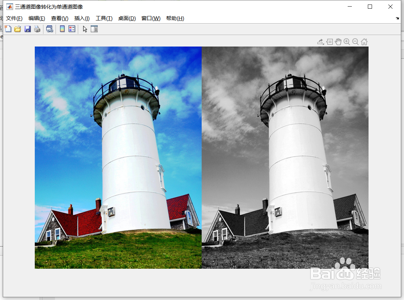Toggle the axes data tips icon
This screenshot has width=404, height=300.
[x=330, y=42]
